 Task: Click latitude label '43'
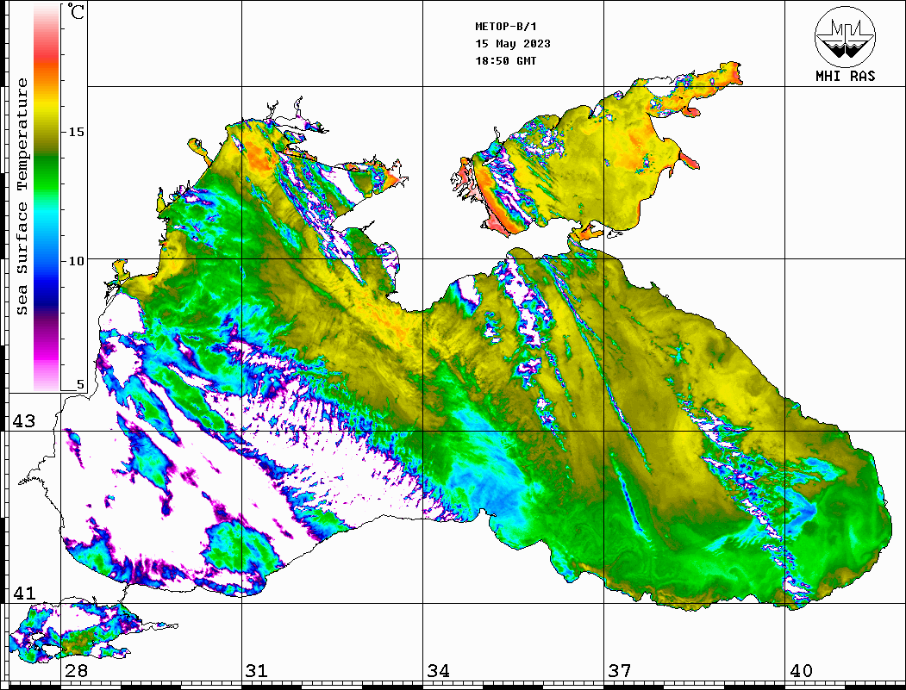coord(24,421)
